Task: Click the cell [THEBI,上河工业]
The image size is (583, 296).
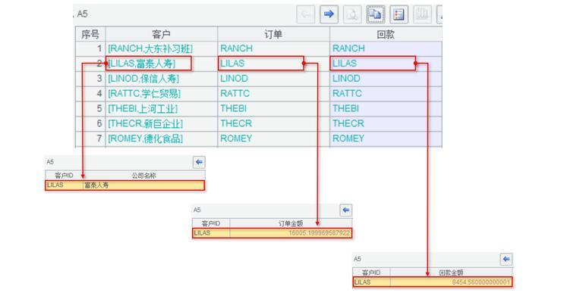Action: point(162,109)
